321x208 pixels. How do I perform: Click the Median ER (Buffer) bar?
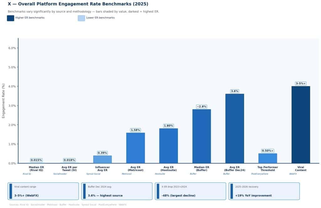tap(202, 136)
